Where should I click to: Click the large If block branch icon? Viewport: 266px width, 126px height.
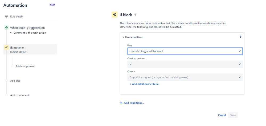pos(114,15)
